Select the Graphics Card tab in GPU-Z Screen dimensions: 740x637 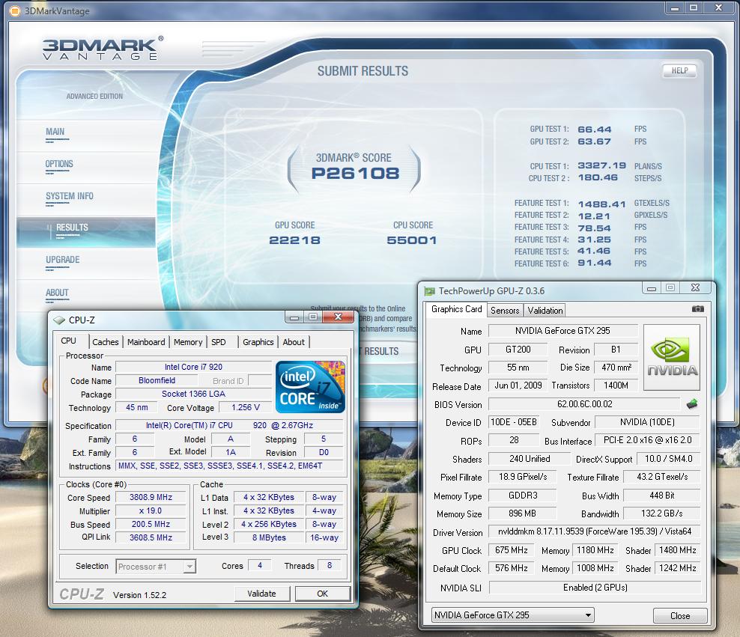pos(456,309)
